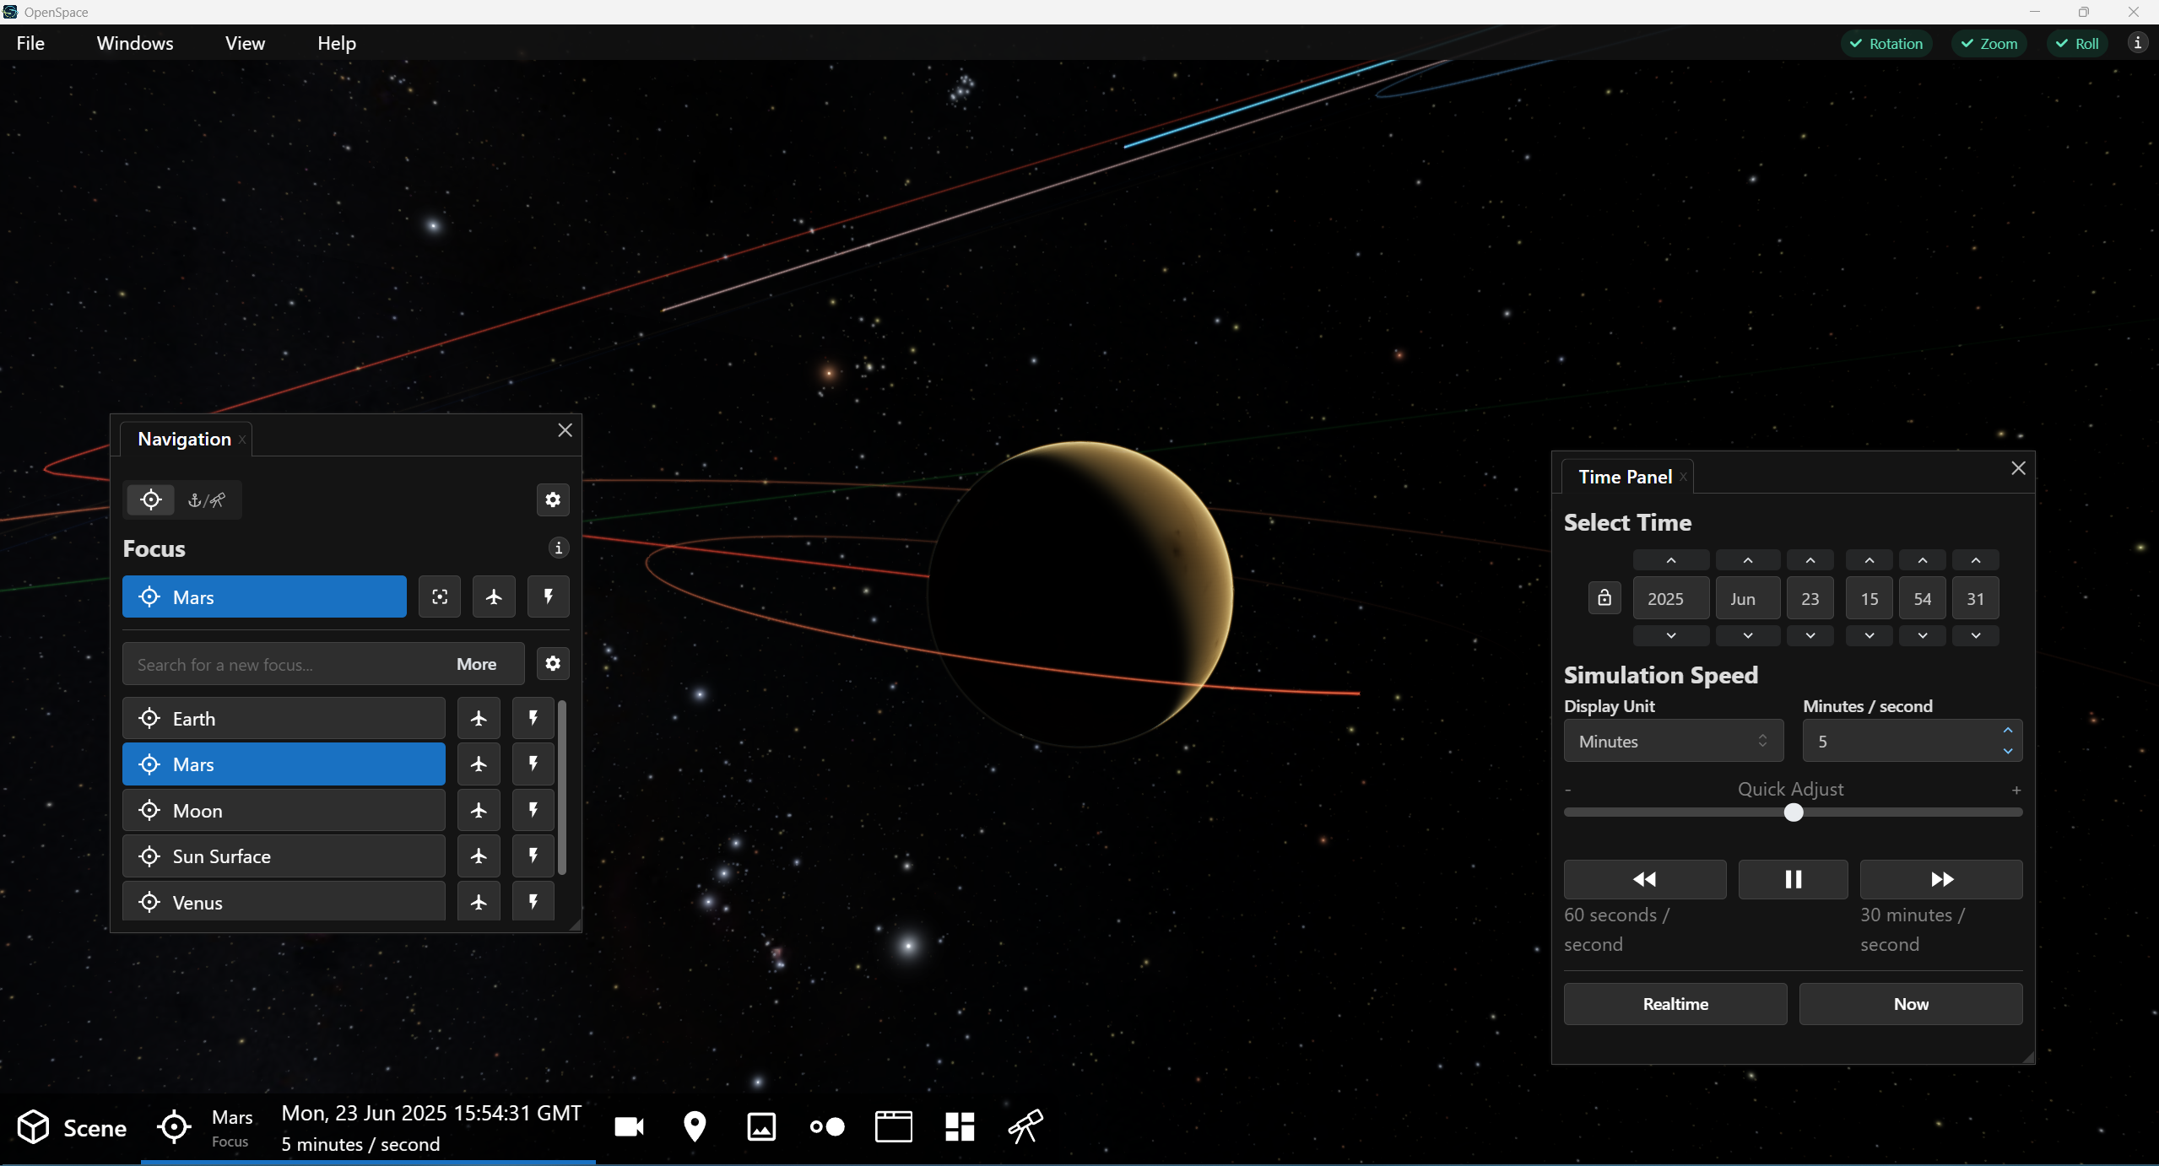Open the geo location pin icon
Image resolution: width=2159 pixels, height=1166 pixels.
click(695, 1127)
